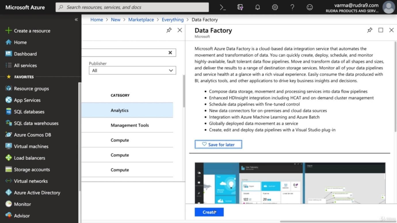The height and width of the screenshot is (223, 397).
Task: Click the Load balancers diamond icon
Action: [9, 158]
